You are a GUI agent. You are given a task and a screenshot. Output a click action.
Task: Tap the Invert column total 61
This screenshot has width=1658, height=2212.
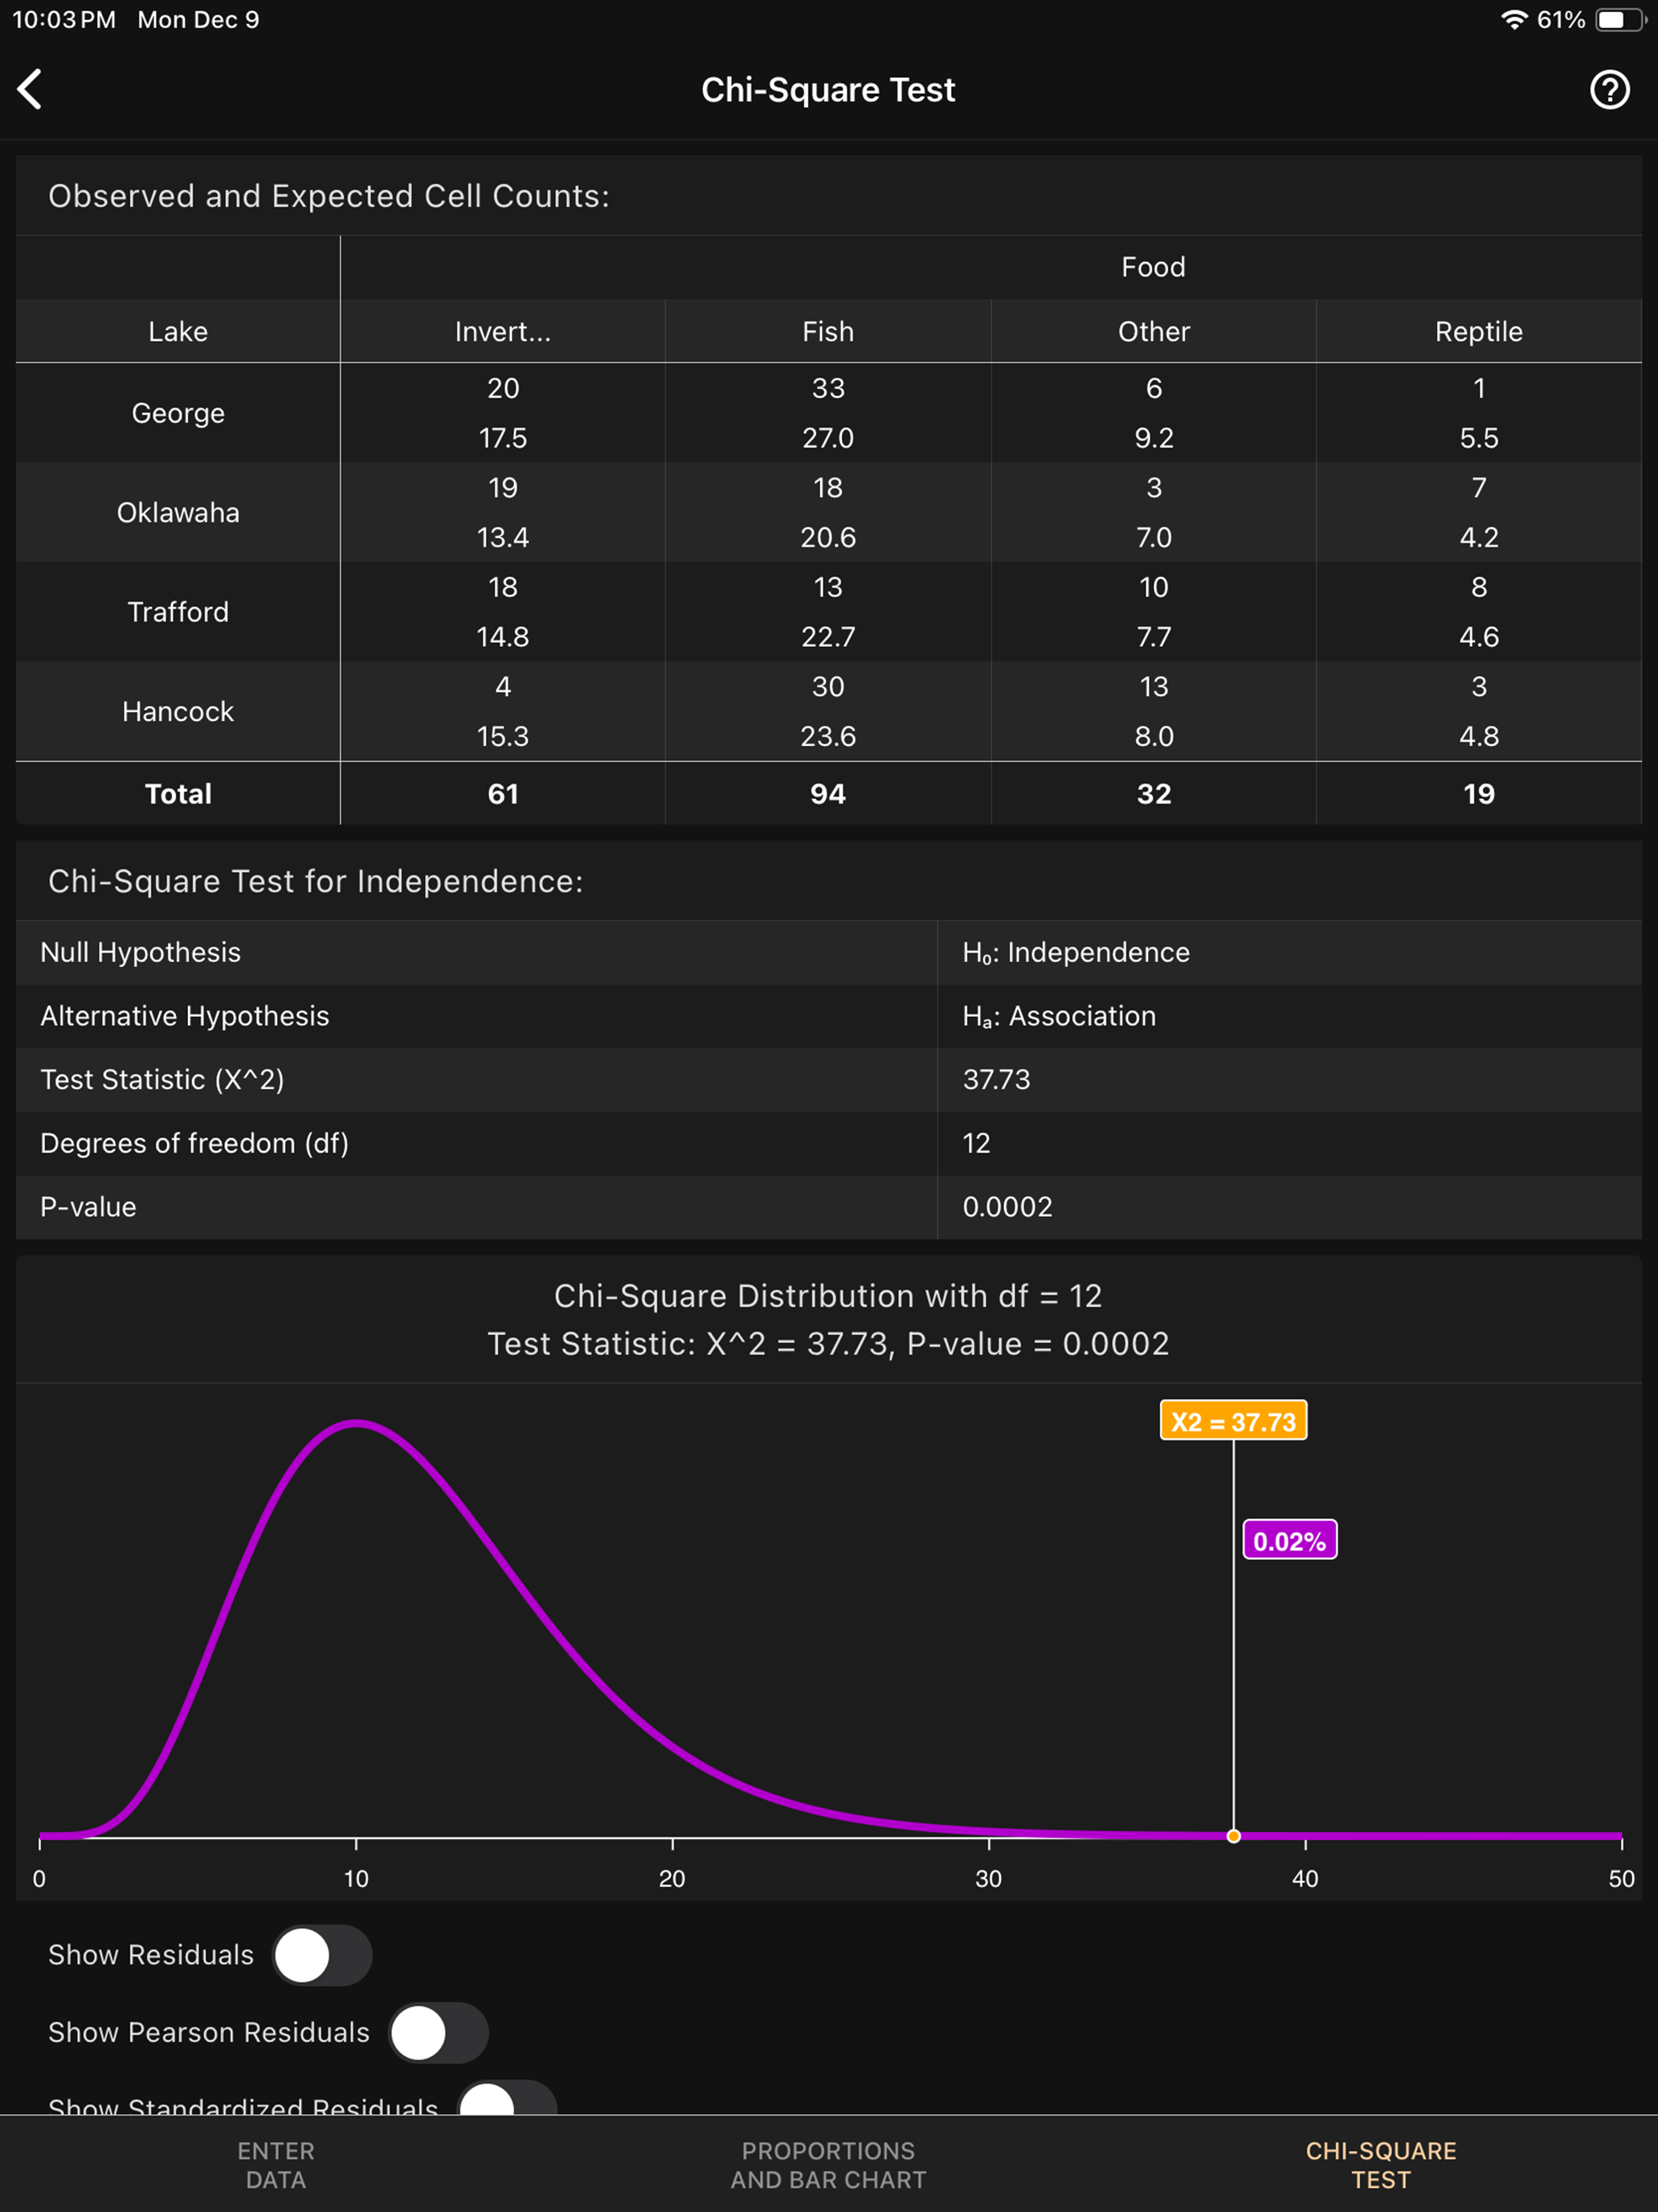click(503, 794)
